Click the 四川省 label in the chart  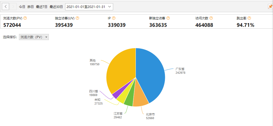pyautogui.click(x=93, y=91)
